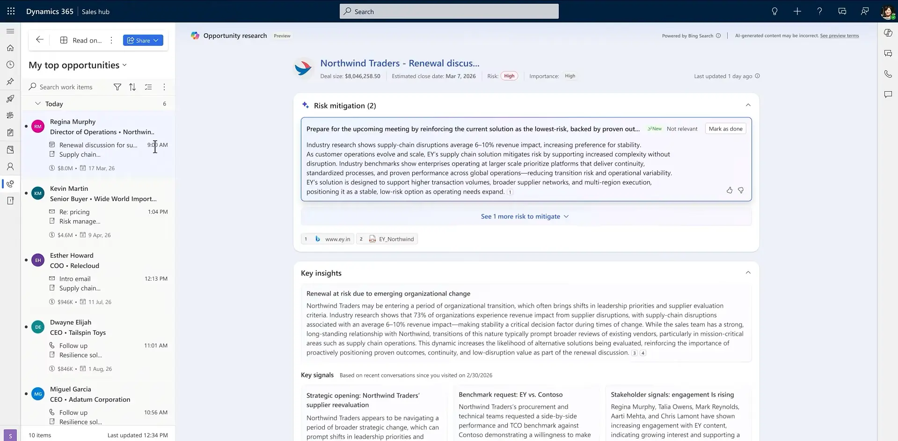Click the Re: pricing email entry

74,212
